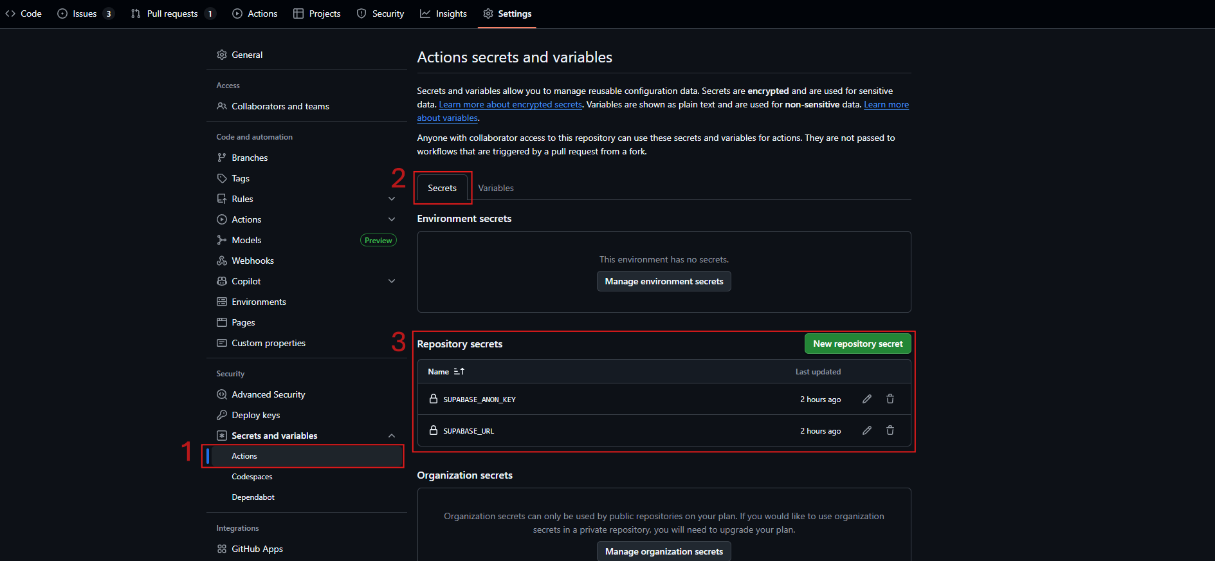Go to Deploy keys settings
This screenshot has width=1215, height=561.
[255, 415]
